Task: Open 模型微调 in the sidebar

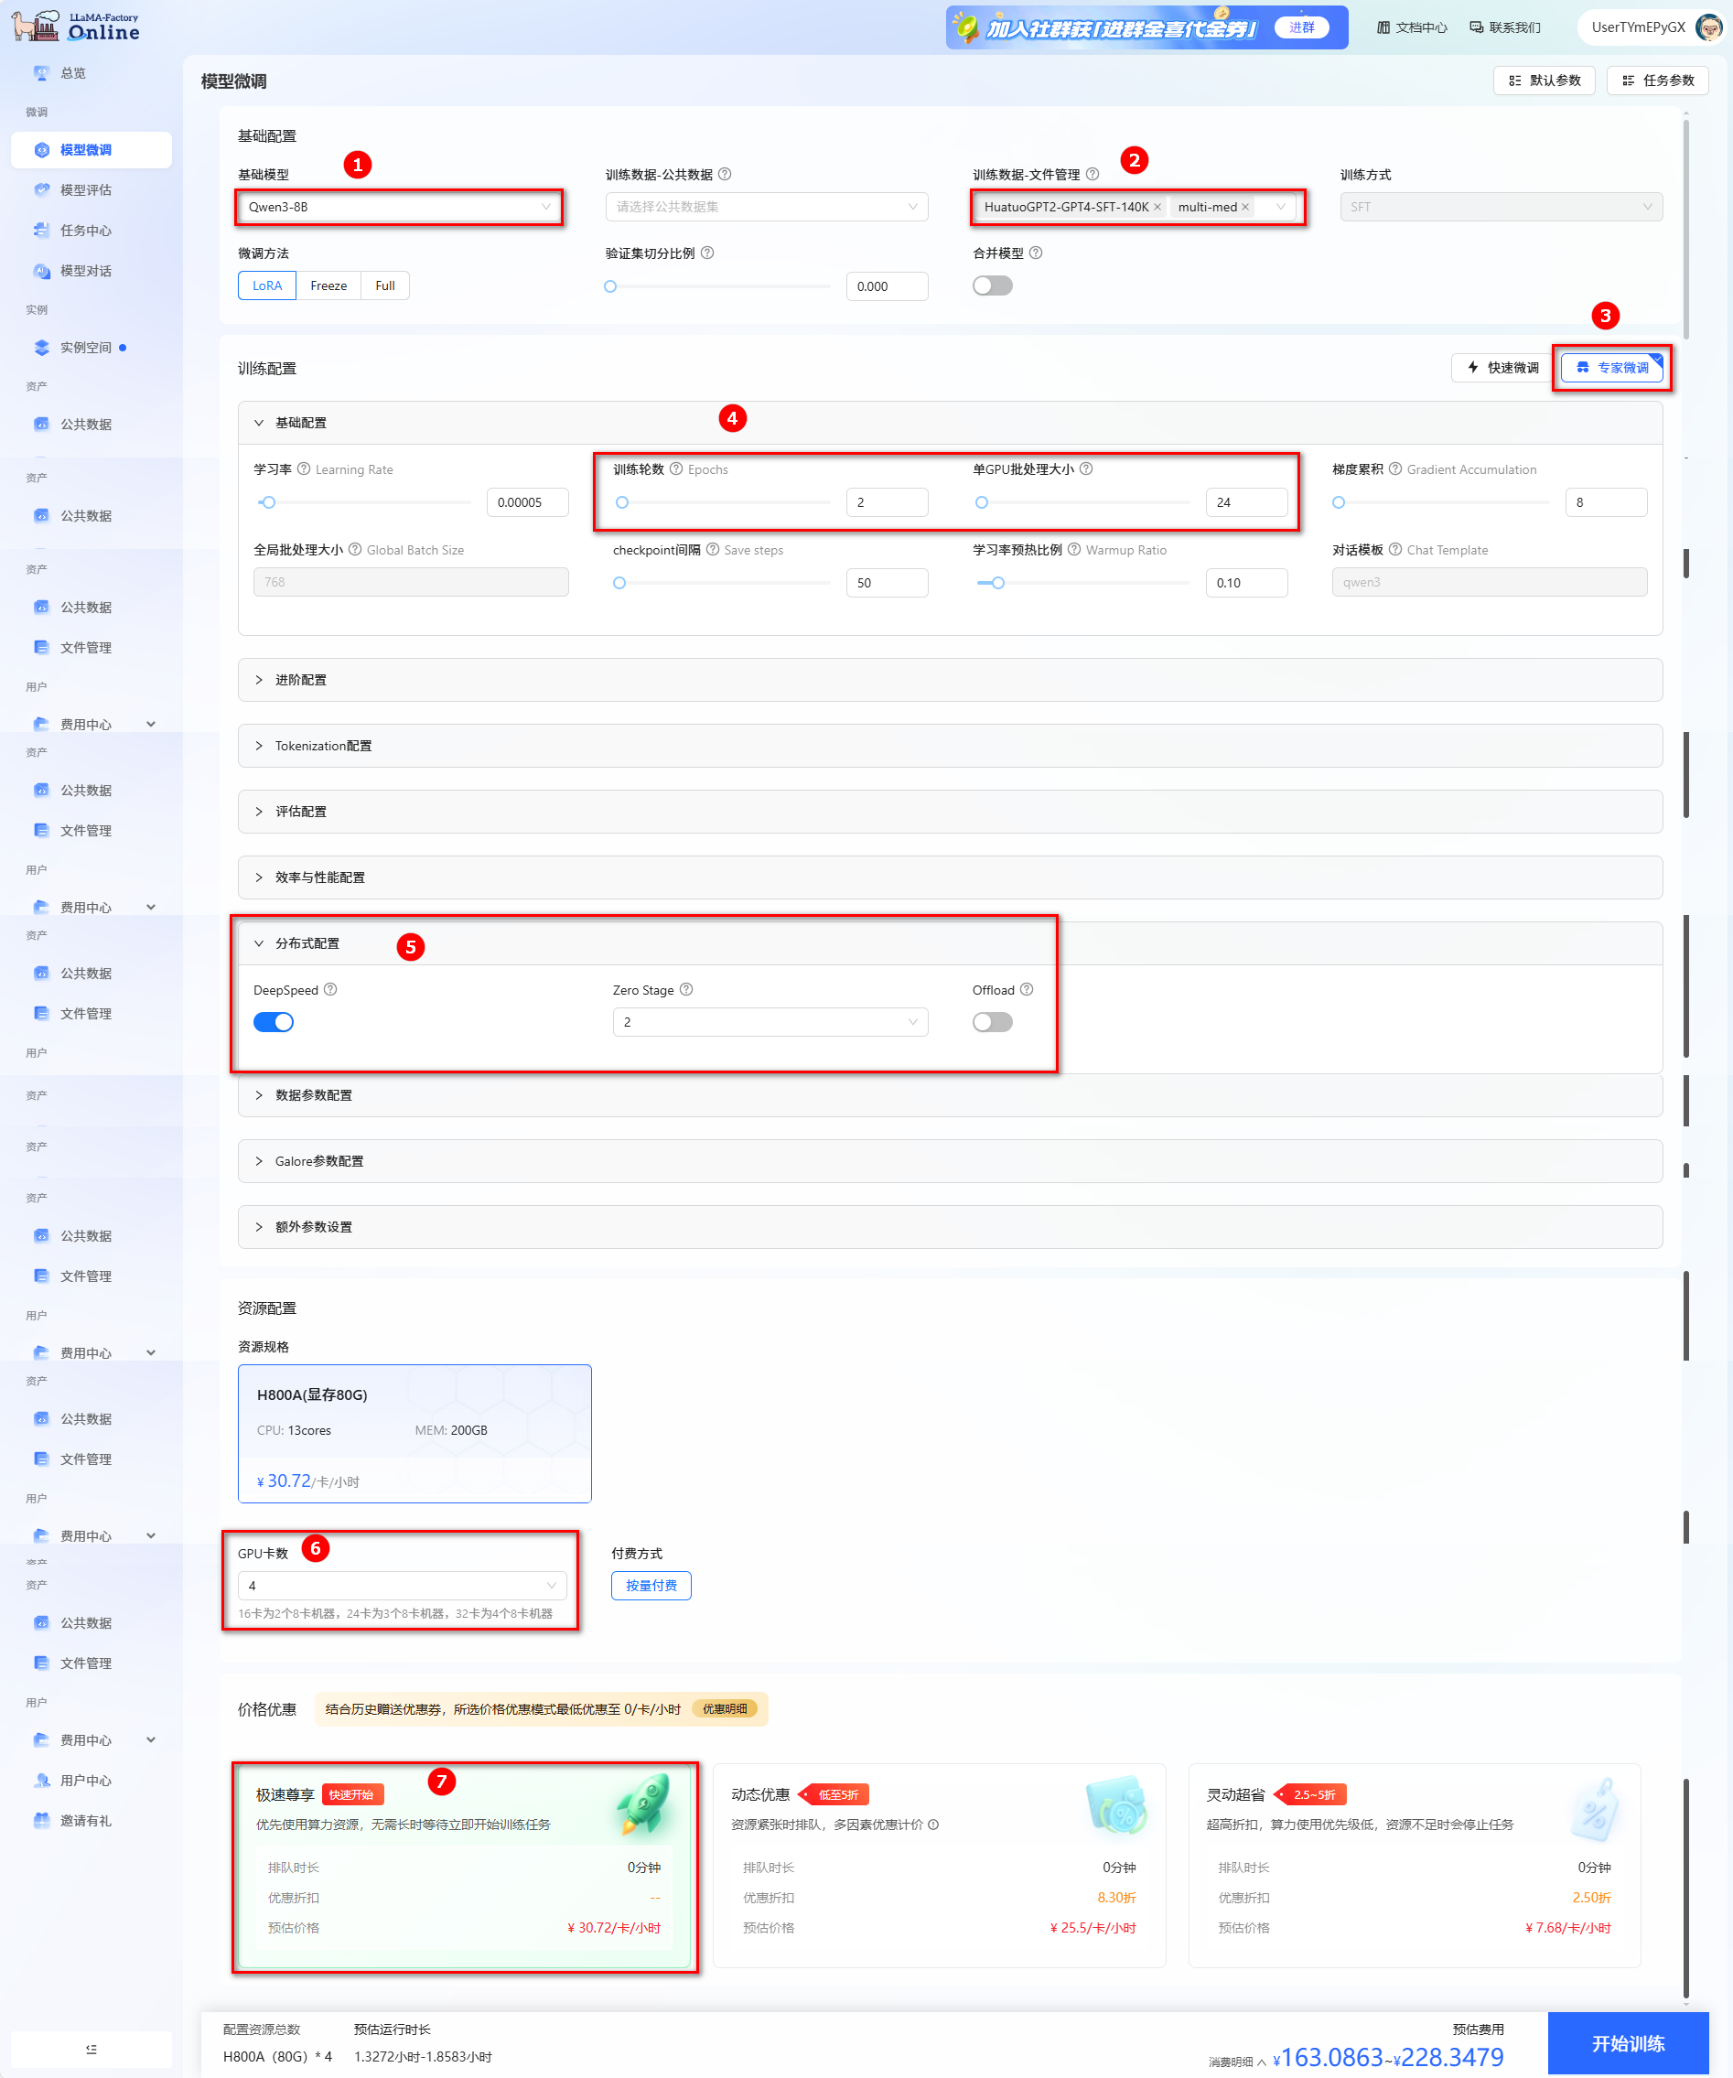Action: (91, 150)
